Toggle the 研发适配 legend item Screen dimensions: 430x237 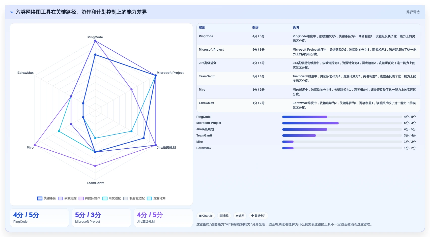[x=112, y=198]
